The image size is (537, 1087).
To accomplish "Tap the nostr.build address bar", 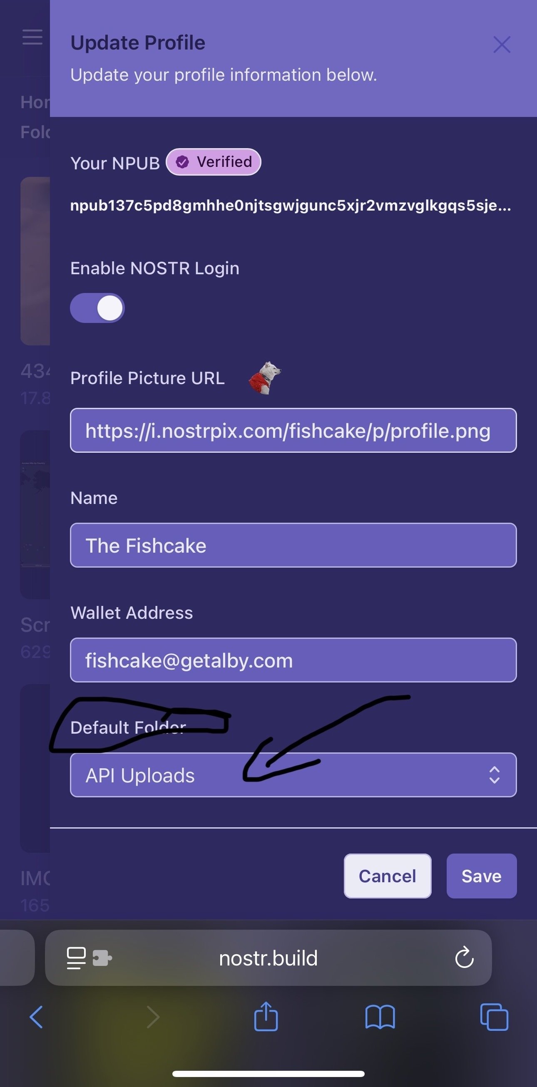I will click(x=268, y=958).
